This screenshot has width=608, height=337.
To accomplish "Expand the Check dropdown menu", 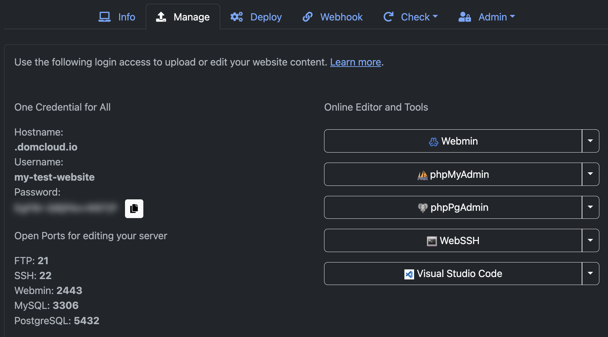I will (x=411, y=17).
